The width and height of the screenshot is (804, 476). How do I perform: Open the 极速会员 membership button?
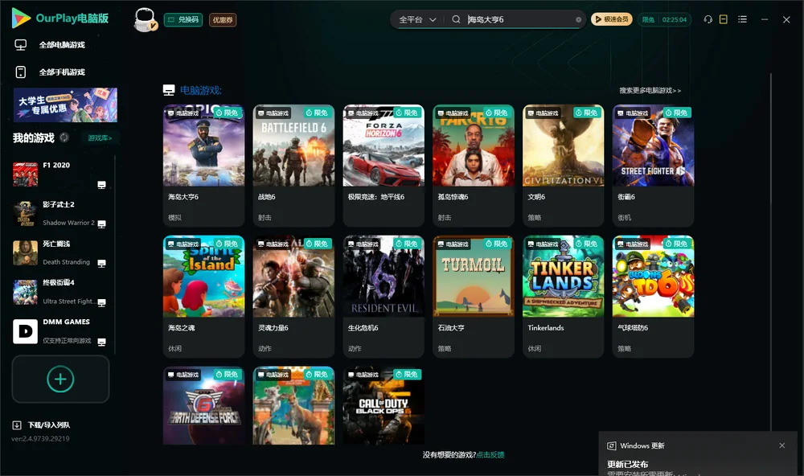[612, 19]
